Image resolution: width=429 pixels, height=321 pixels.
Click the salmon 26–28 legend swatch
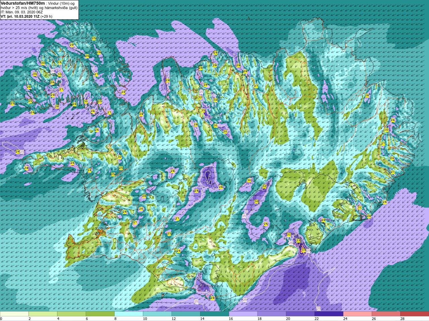click(386, 314)
